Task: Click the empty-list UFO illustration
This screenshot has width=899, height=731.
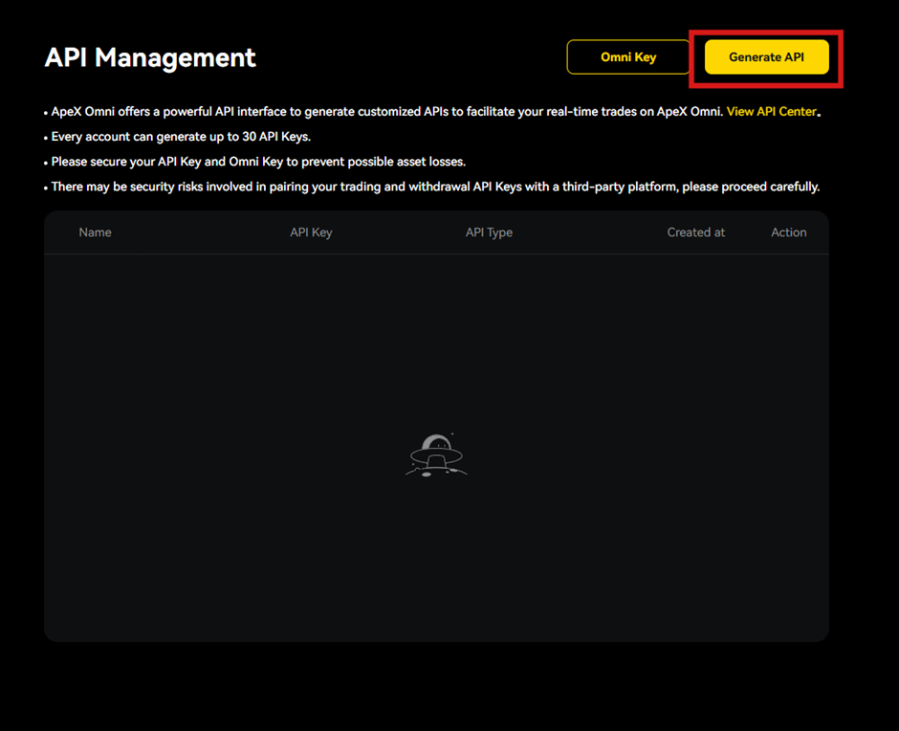Action: click(x=436, y=455)
